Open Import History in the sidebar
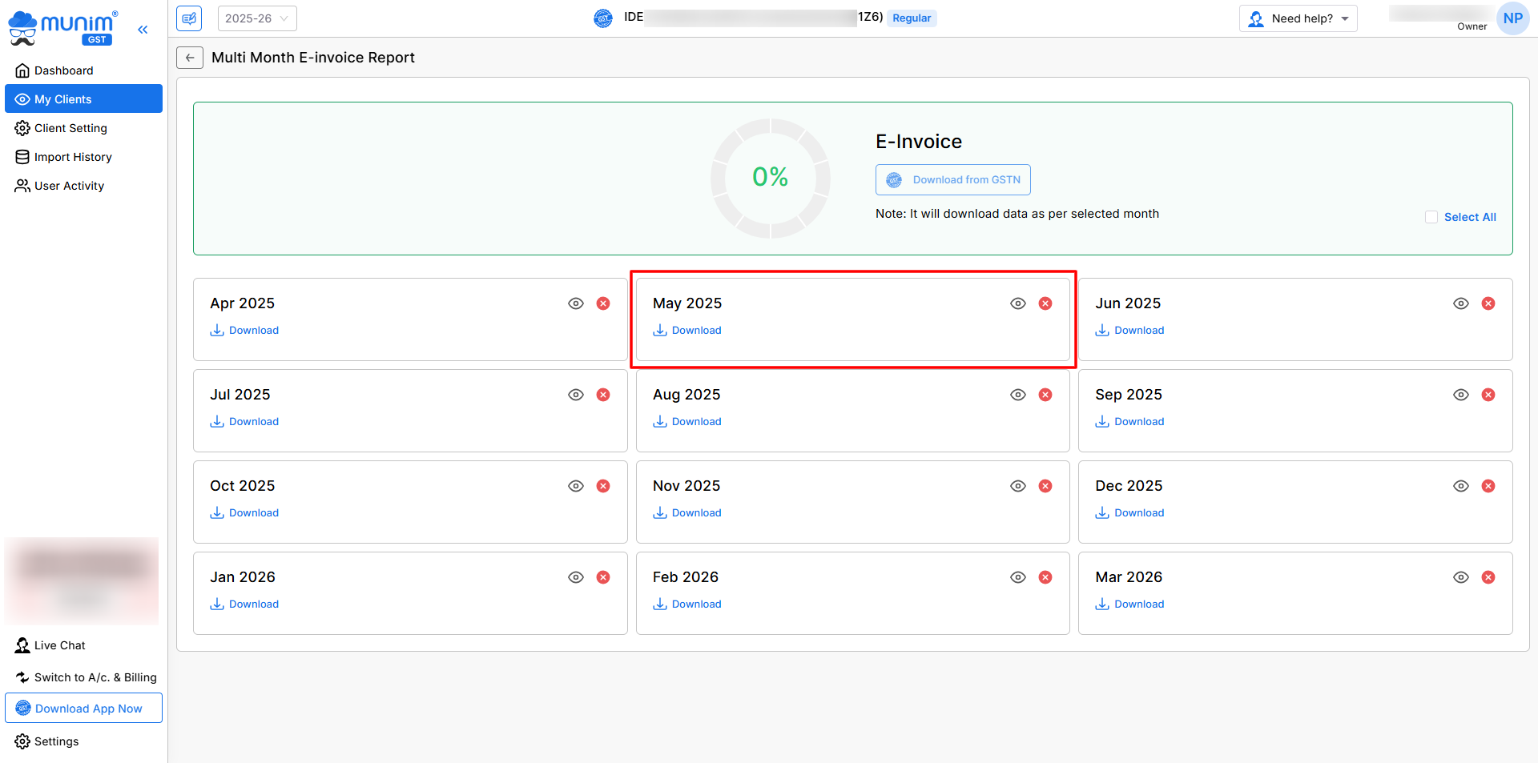1538x763 pixels. (x=73, y=157)
